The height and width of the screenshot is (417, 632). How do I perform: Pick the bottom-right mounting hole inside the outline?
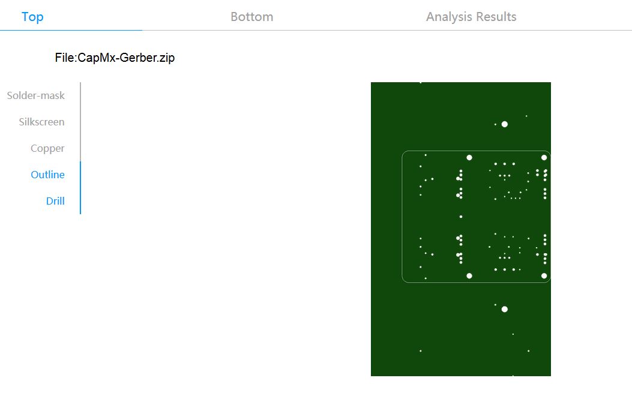tap(544, 276)
